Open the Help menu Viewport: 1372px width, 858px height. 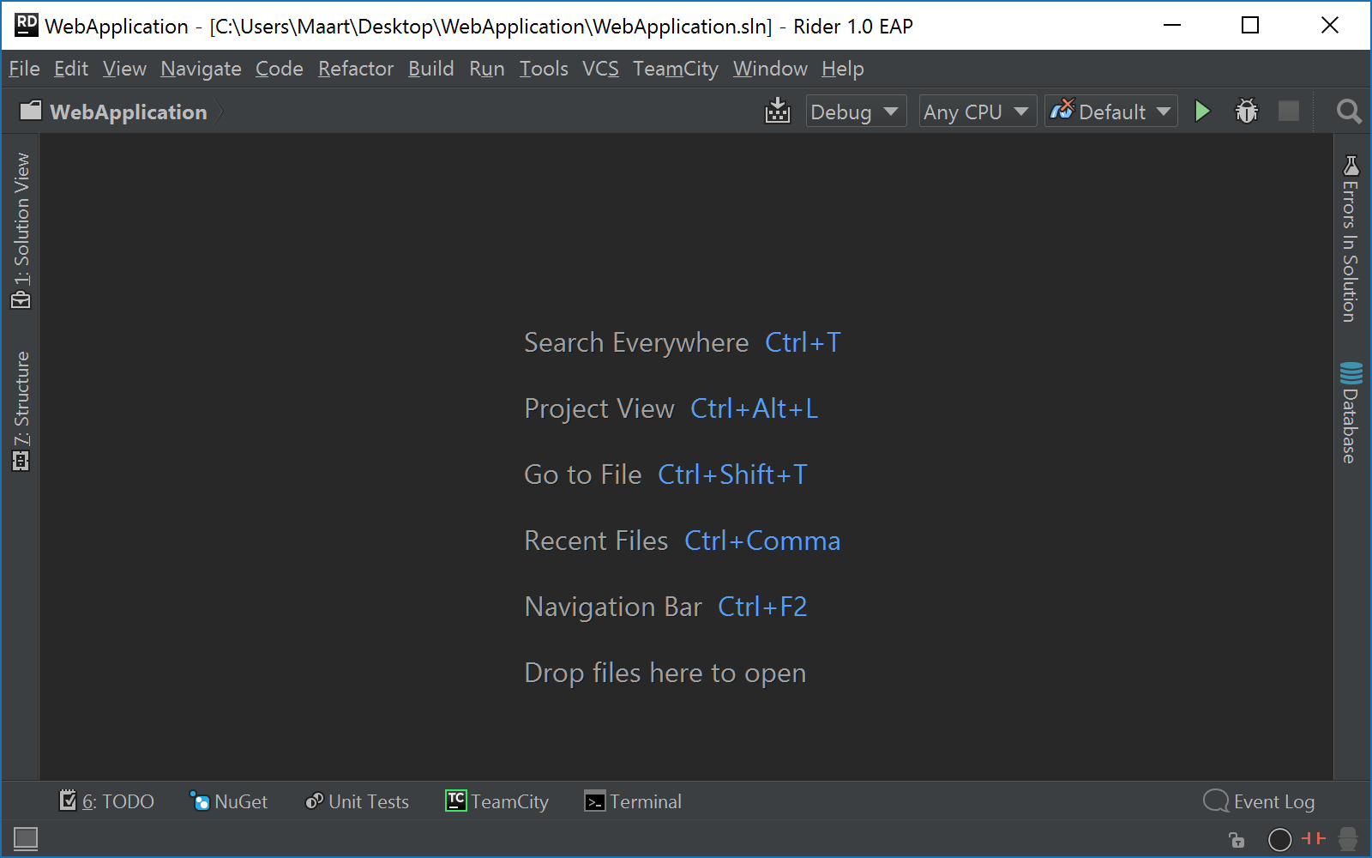[x=843, y=69]
